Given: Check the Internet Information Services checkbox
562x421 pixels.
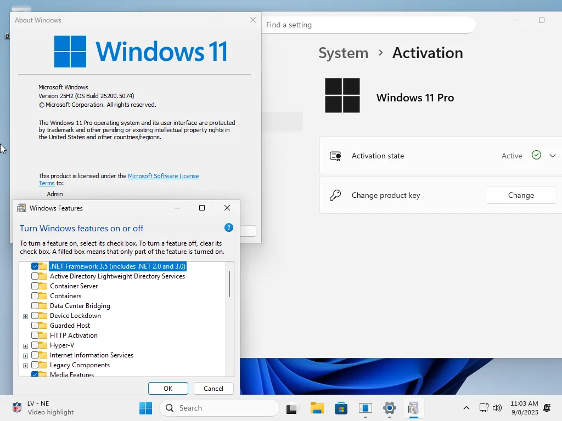Looking at the screenshot, I should pos(35,355).
